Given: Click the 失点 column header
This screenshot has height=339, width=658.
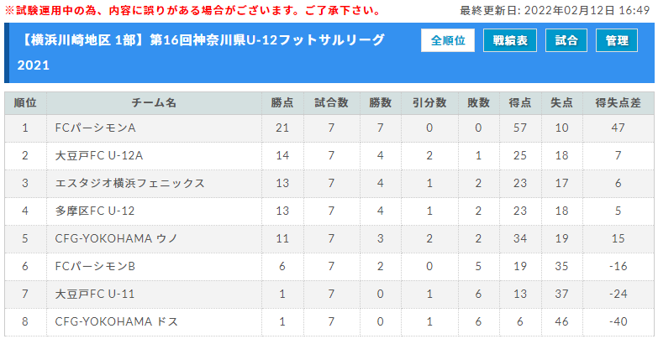Looking at the screenshot, I should pos(562,103).
